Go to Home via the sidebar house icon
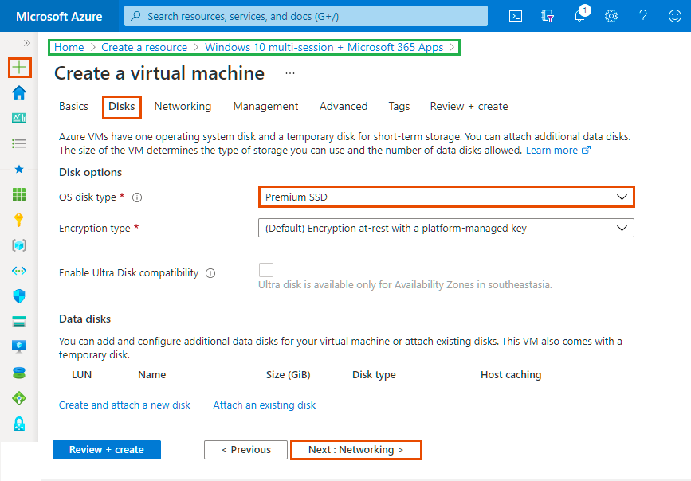The width and height of the screenshot is (691, 481). (19, 92)
